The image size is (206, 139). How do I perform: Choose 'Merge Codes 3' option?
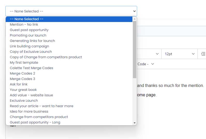click(69, 79)
